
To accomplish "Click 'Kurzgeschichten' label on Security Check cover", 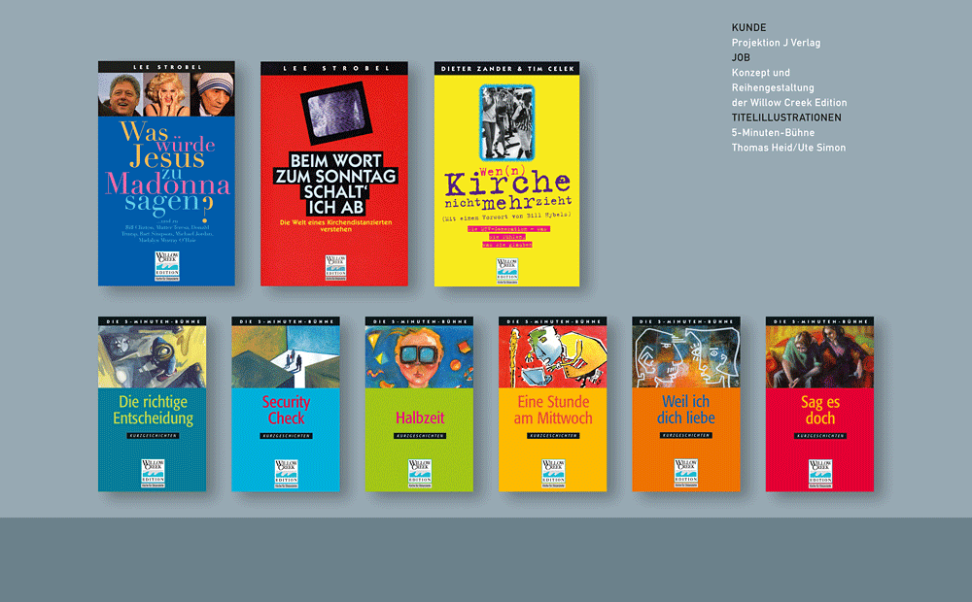I will tap(286, 437).
